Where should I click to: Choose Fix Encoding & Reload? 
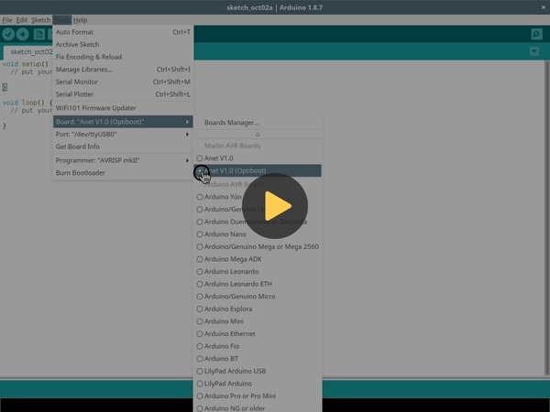(123, 57)
